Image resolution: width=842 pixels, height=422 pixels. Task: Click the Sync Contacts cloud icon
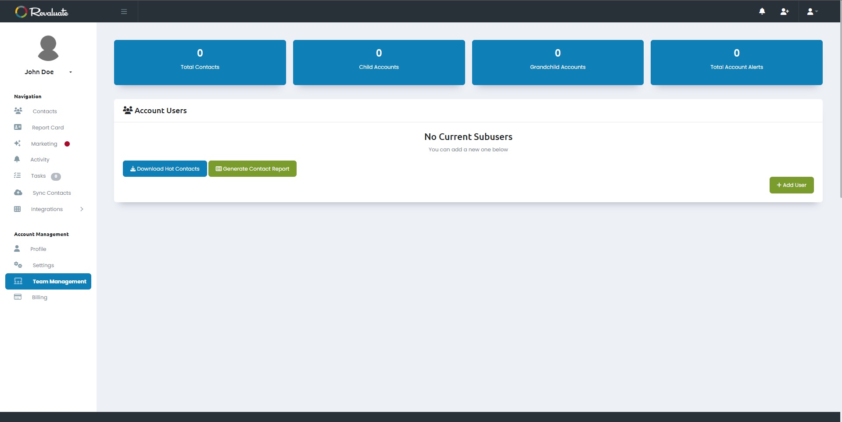(18, 193)
